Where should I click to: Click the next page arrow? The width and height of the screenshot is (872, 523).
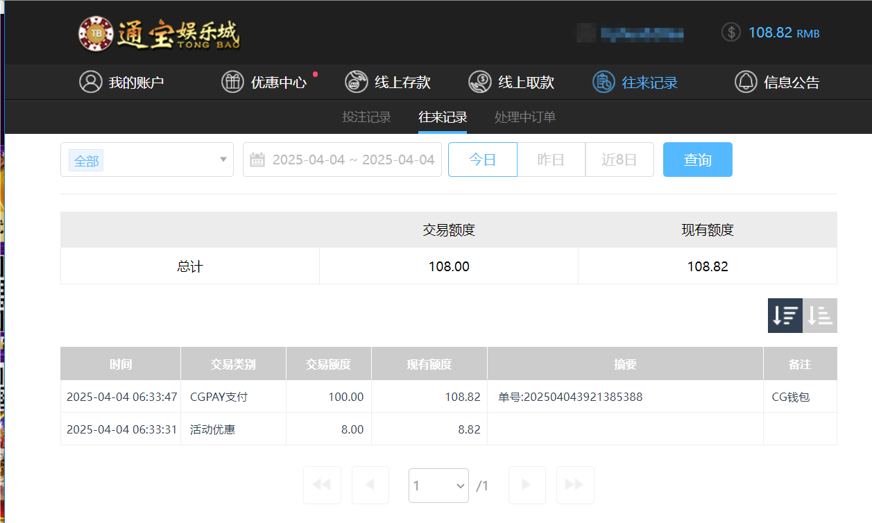pos(527,485)
